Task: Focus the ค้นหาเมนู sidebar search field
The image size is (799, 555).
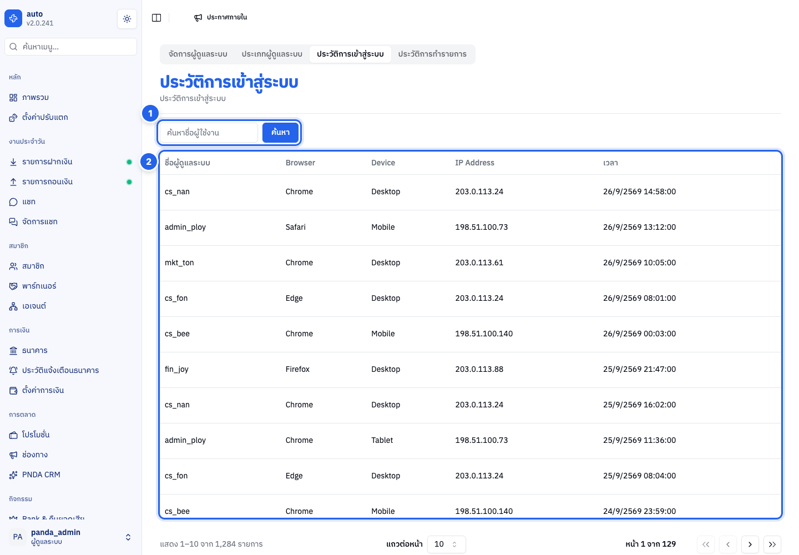Action: click(x=71, y=47)
